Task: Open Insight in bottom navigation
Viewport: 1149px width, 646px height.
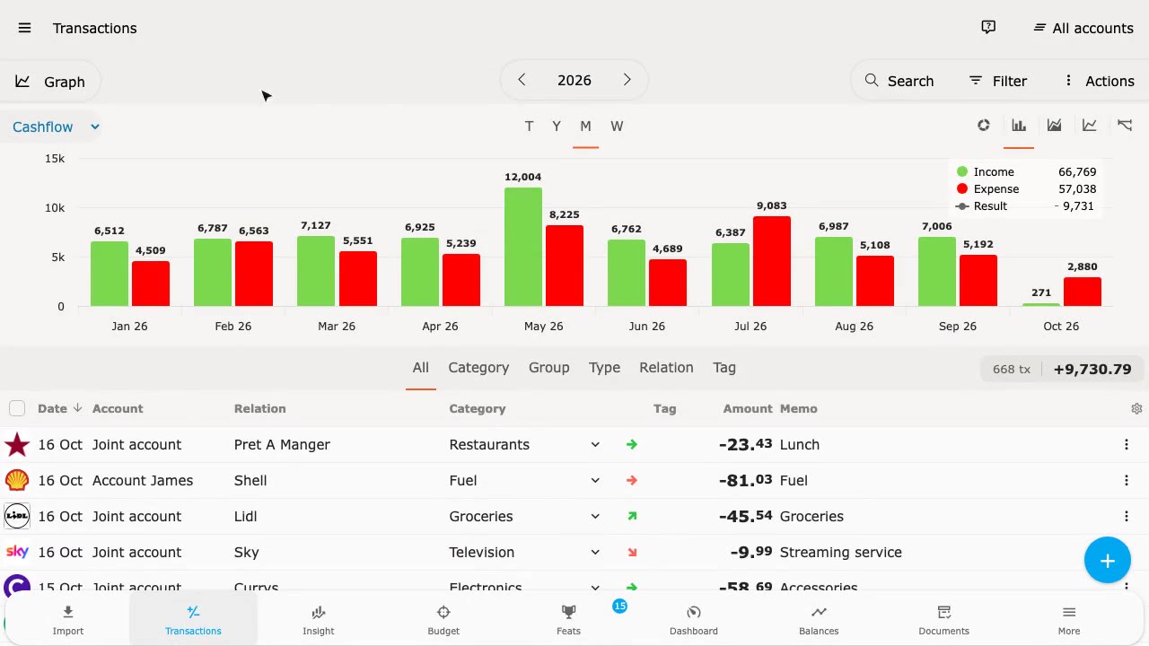Action: [x=319, y=619]
